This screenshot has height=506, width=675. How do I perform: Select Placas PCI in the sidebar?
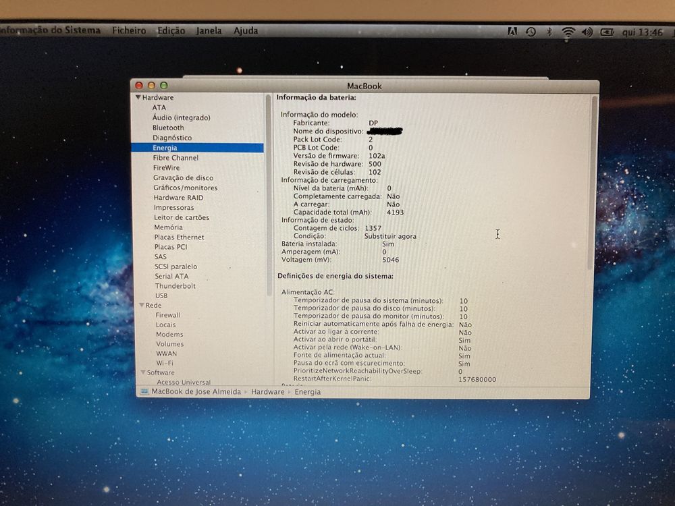pos(171,247)
